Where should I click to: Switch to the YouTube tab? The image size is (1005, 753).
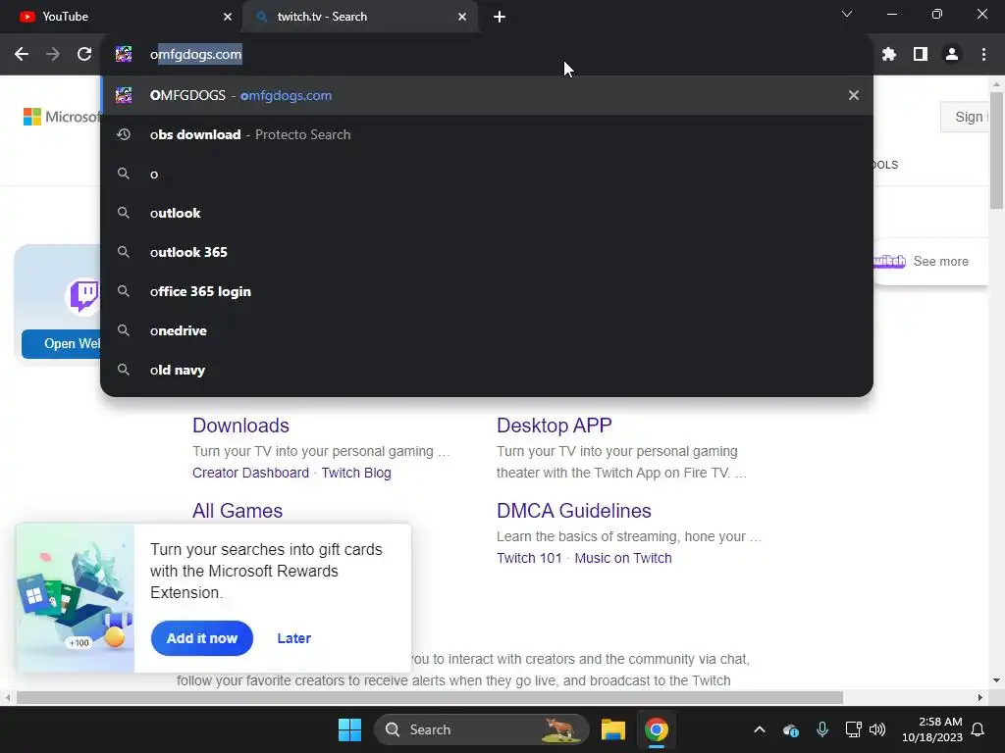[122, 17]
